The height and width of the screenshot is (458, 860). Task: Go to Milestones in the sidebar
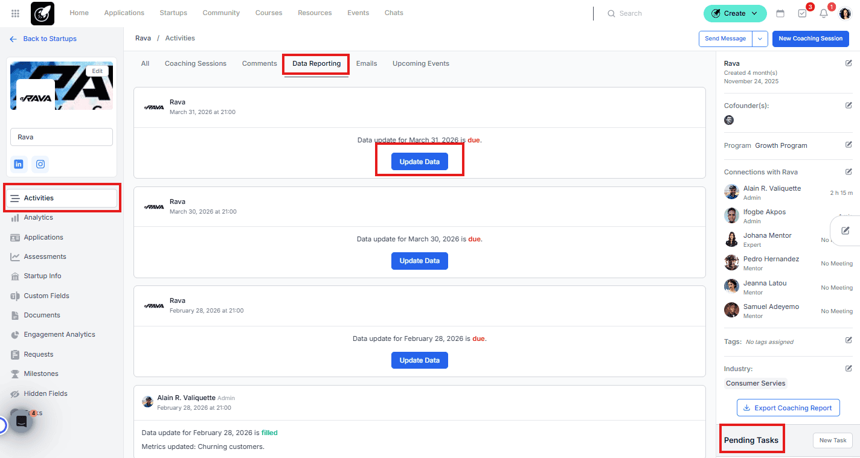pyautogui.click(x=41, y=374)
